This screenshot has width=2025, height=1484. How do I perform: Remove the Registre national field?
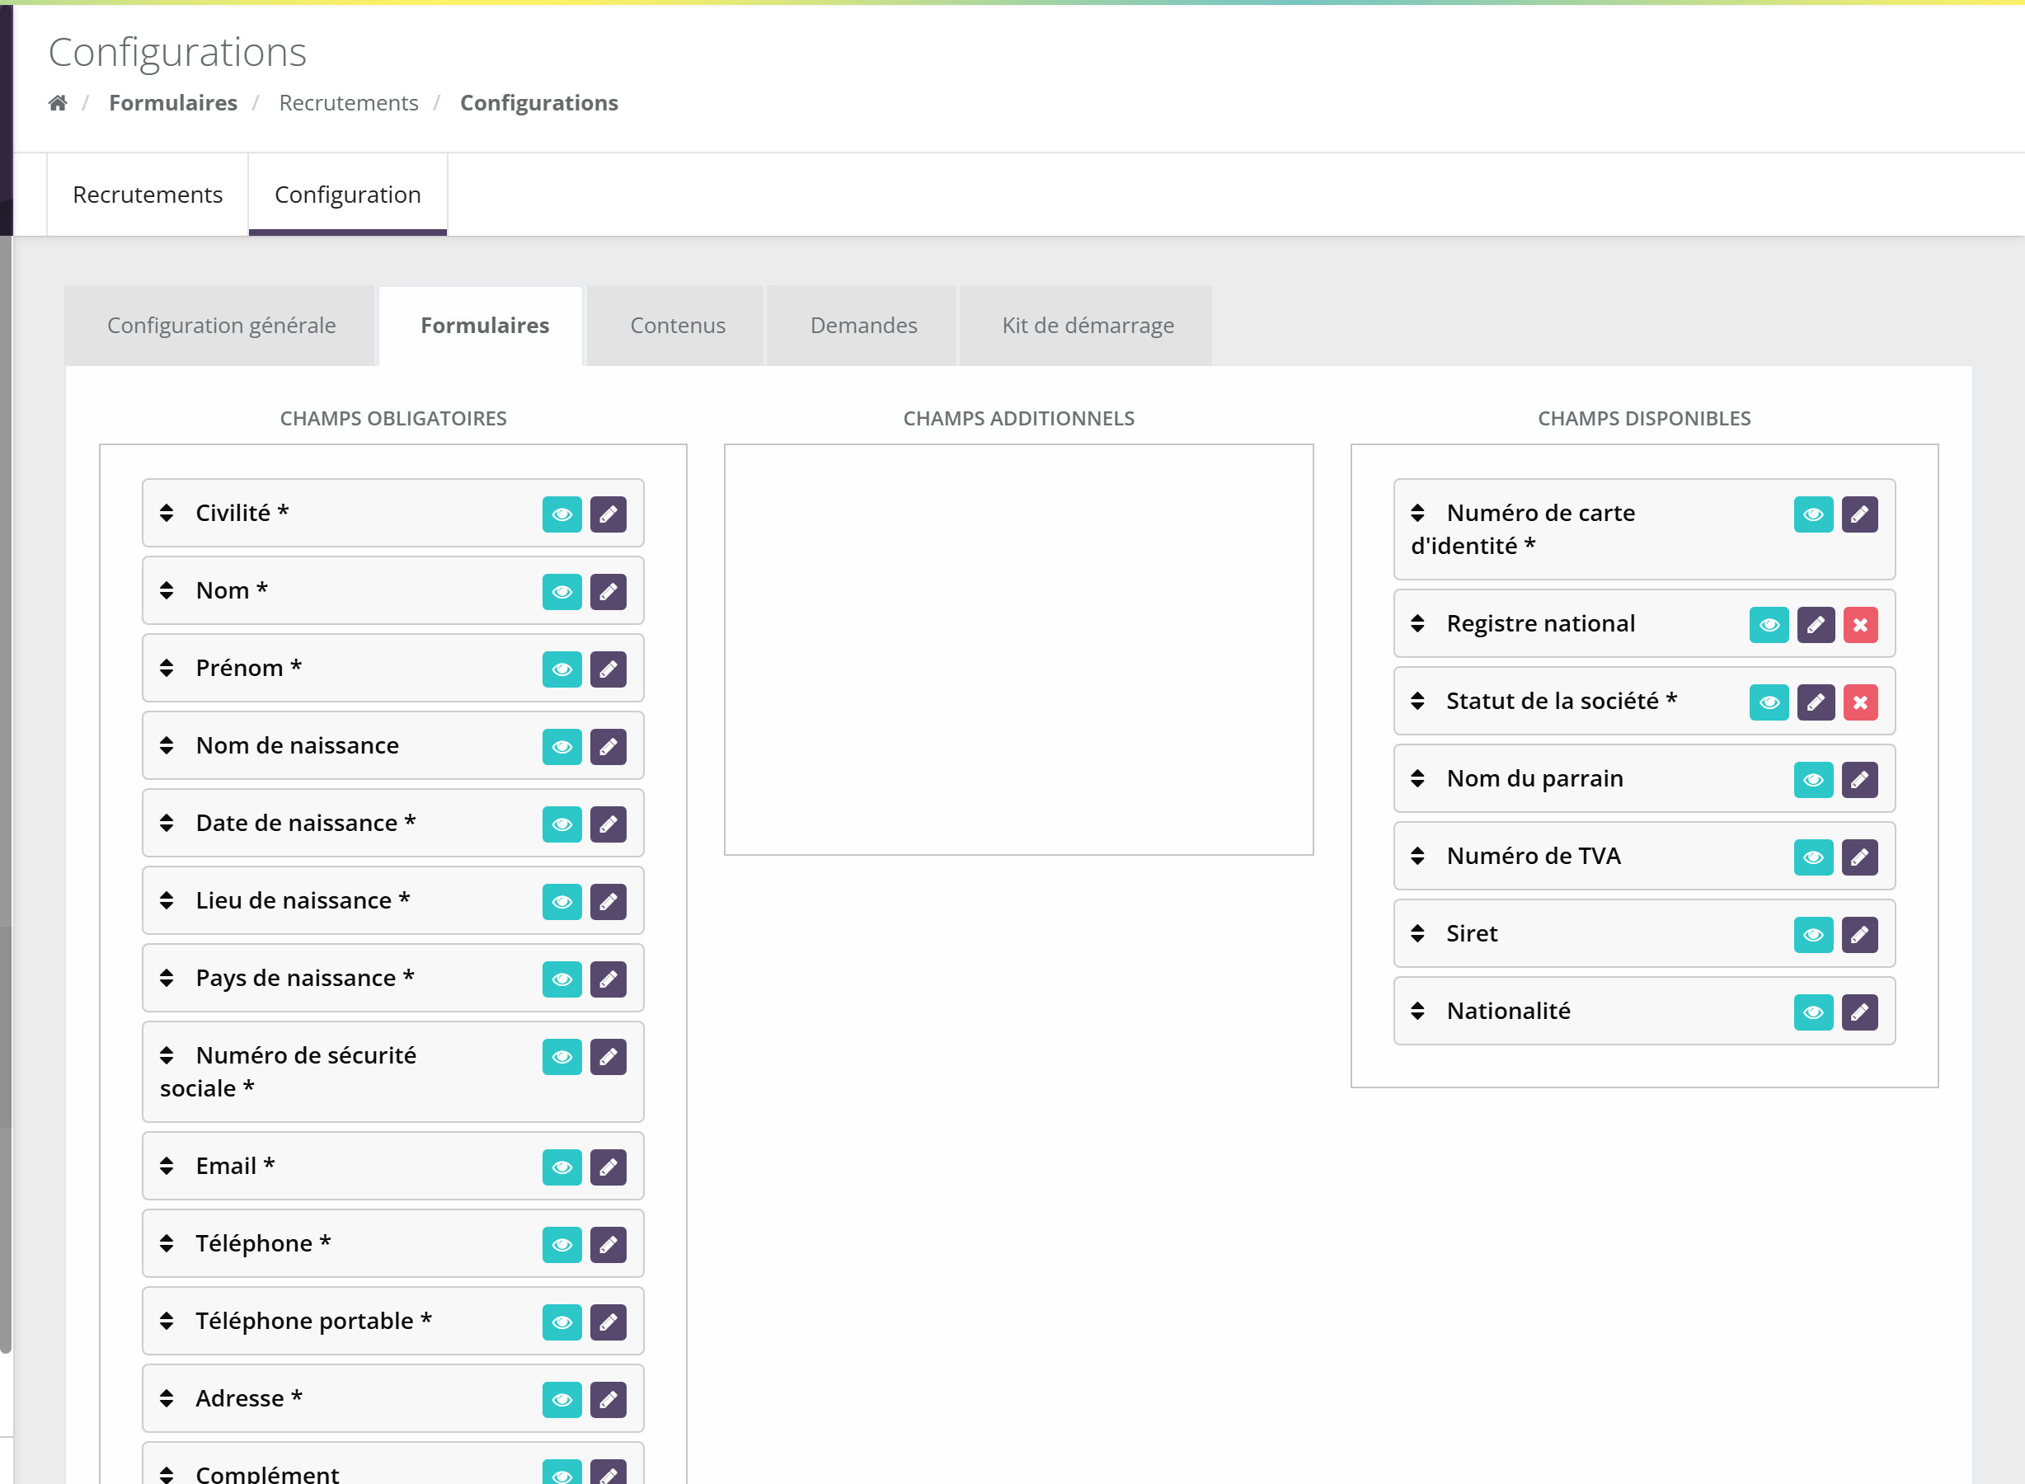[x=1861, y=625]
